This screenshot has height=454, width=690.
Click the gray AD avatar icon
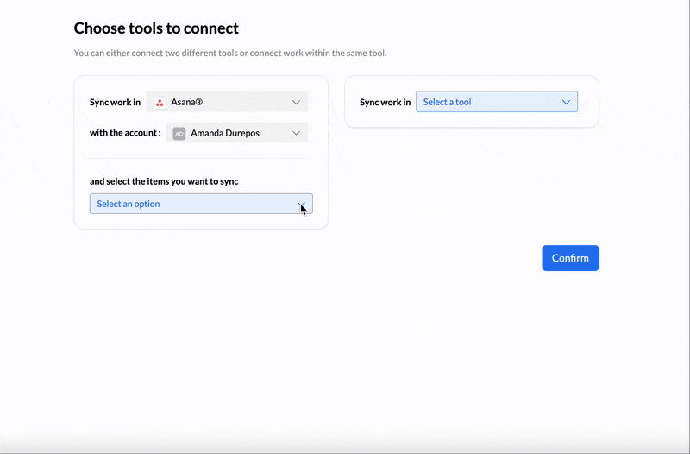[179, 134]
